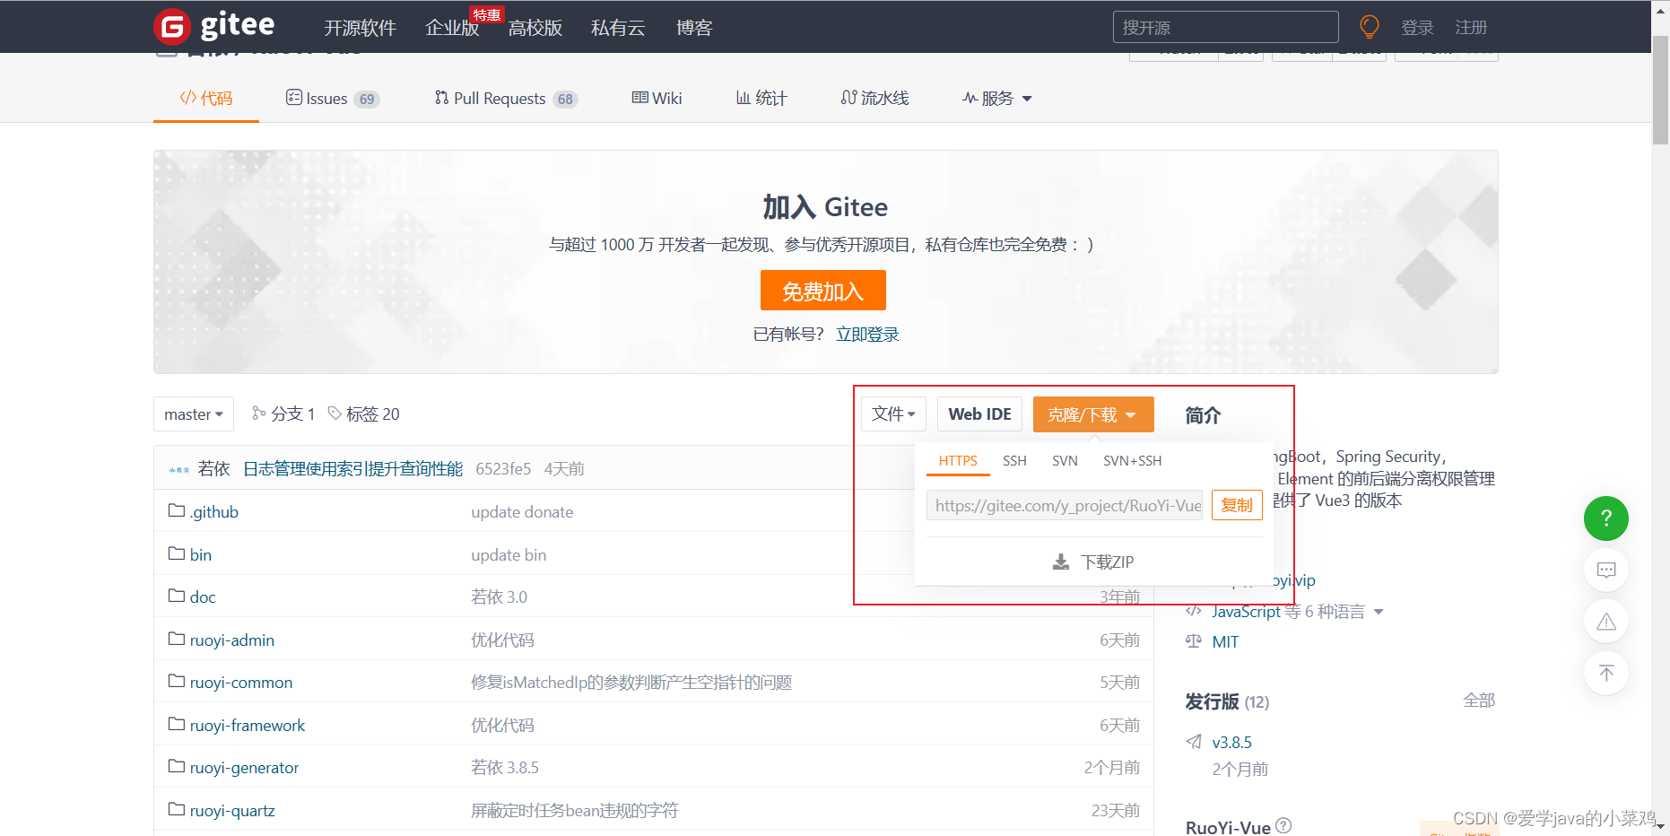Open the Wiki tab
This screenshot has height=836, width=1670.
[x=657, y=98]
